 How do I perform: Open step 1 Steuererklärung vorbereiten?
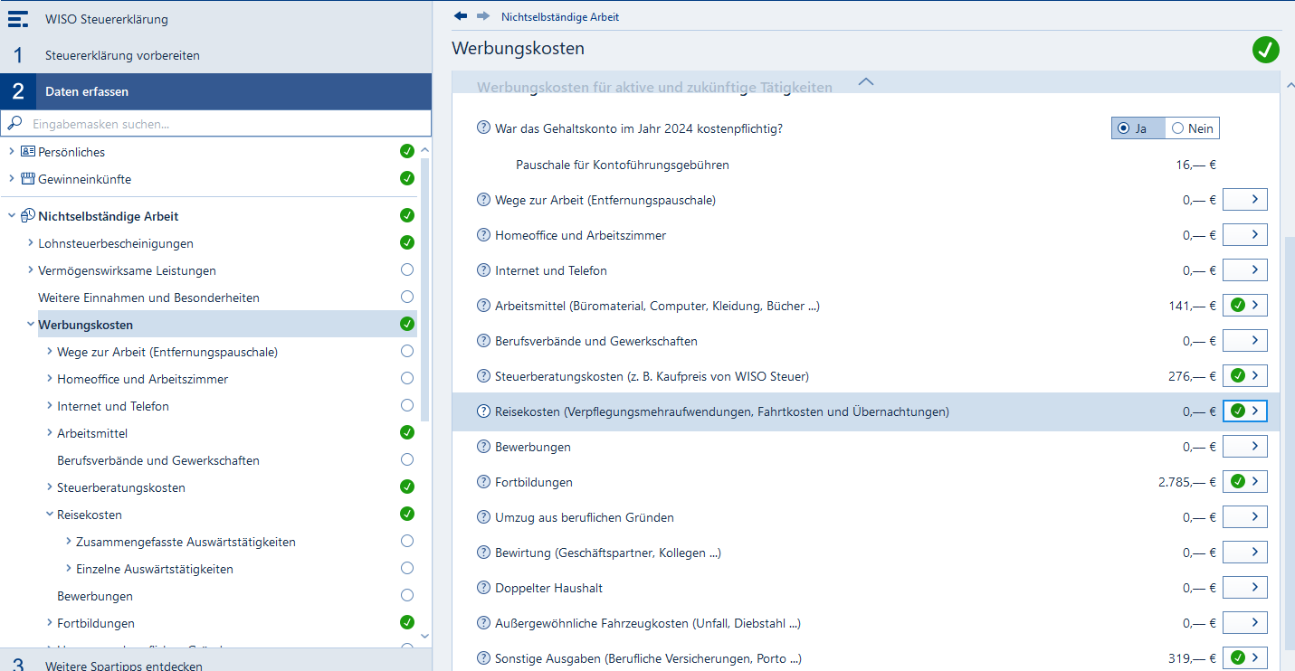[x=215, y=55]
